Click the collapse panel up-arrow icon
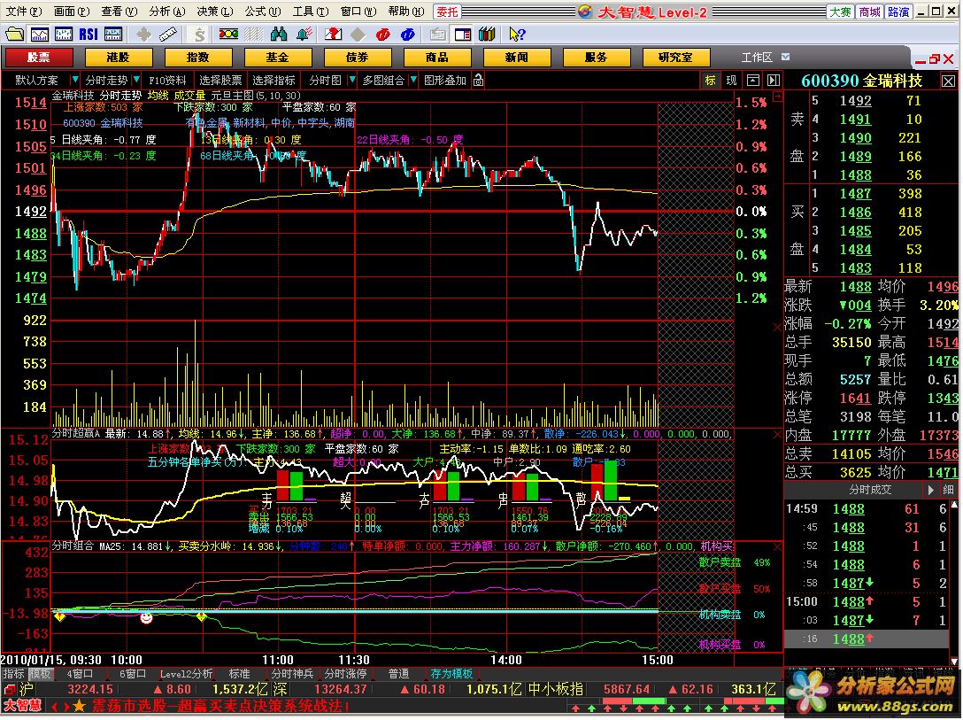Viewport: 963px width, 720px height. point(753,80)
